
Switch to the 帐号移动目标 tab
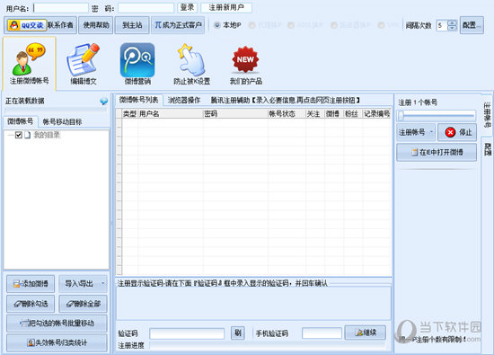[x=62, y=121]
